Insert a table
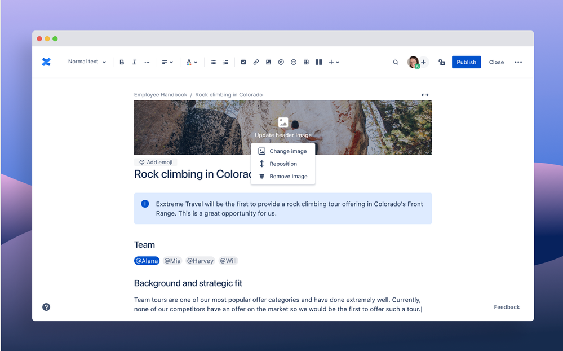The width and height of the screenshot is (563, 351). click(x=306, y=62)
